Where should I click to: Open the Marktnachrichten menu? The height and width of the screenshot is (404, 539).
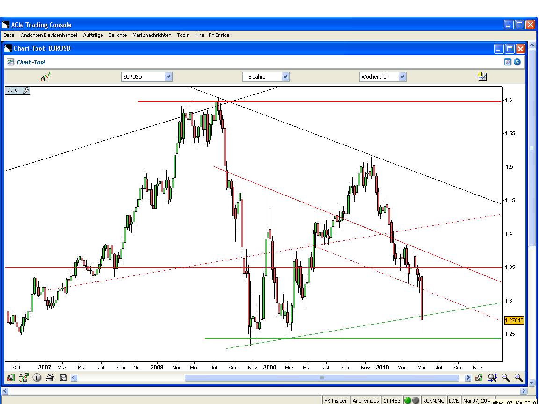point(152,35)
